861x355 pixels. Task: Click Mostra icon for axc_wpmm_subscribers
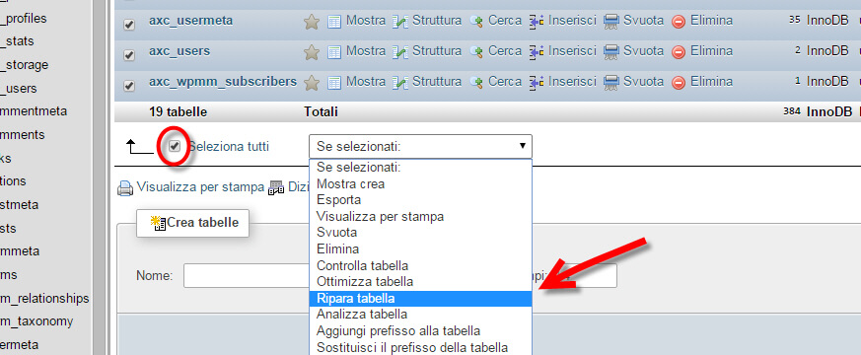point(334,84)
